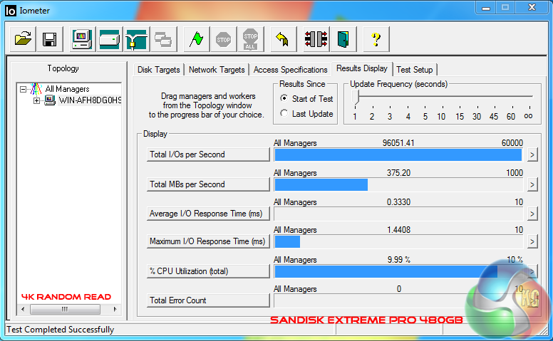Switch to the Network Targets tab

(x=217, y=70)
